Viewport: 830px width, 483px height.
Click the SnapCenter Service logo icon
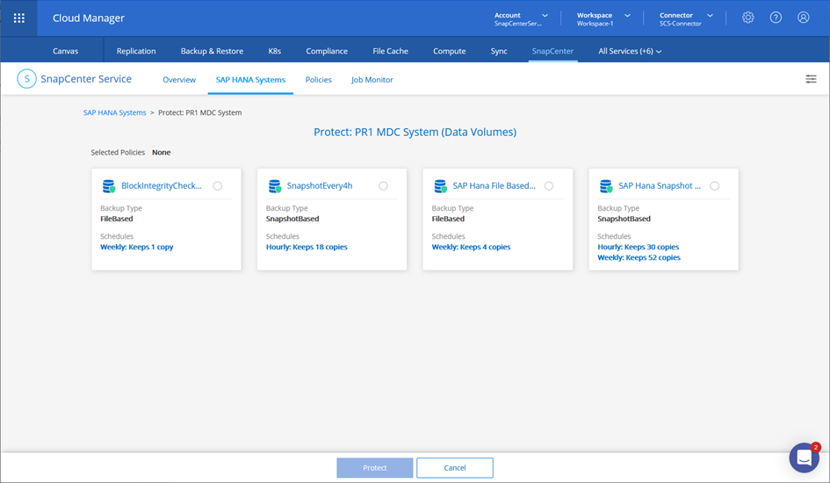pyautogui.click(x=27, y=79)
